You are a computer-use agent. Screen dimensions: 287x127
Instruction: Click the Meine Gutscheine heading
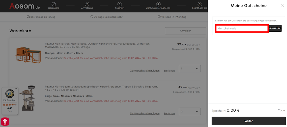249,6
